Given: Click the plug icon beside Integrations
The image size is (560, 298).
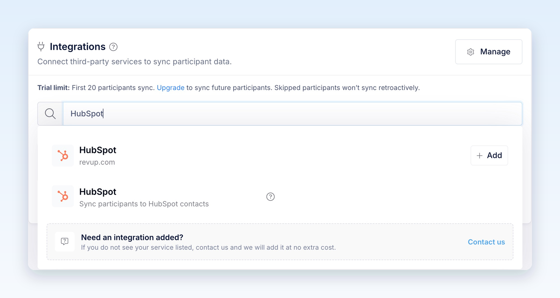Looking at the screenshot, I should pos(41,47).
